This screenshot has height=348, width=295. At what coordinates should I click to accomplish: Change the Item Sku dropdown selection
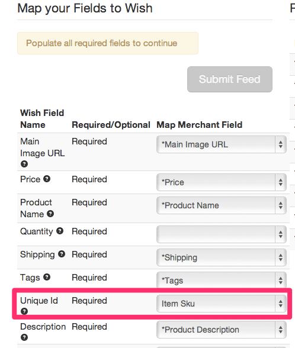[x=222, y=304]
